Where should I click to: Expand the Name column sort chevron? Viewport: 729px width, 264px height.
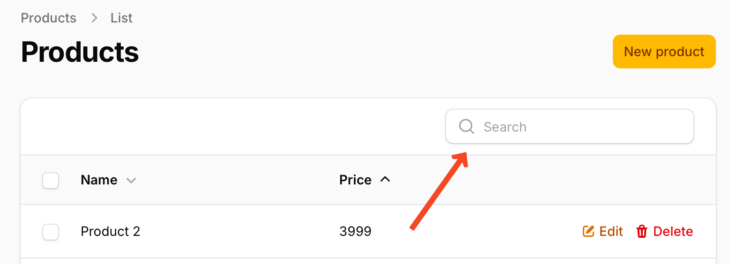[131, 180]
